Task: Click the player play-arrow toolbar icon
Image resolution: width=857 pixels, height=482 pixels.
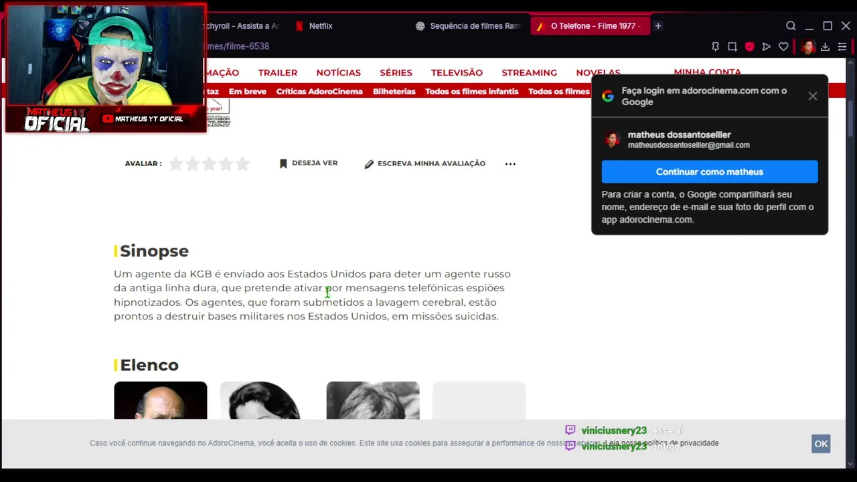Action: coord(766,47)
